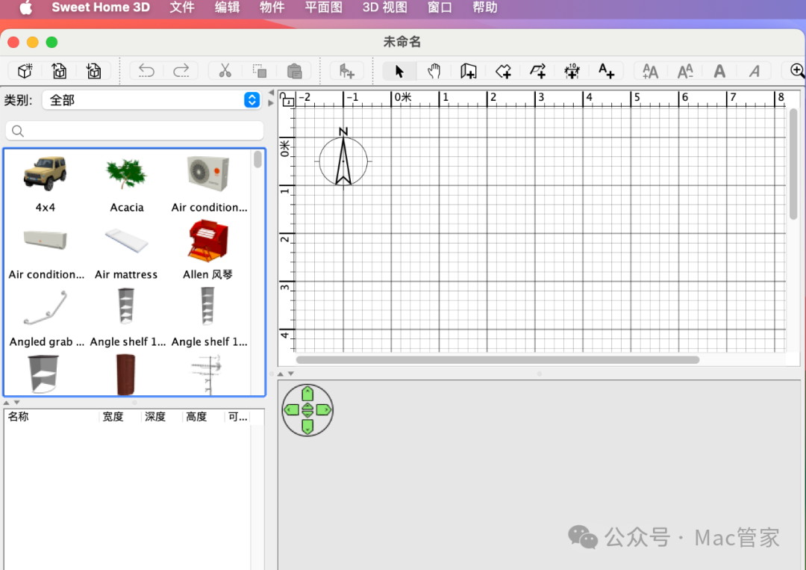Click the Open Home toolbar icon
Screen dimensions: 806x570
pos(59,71)
